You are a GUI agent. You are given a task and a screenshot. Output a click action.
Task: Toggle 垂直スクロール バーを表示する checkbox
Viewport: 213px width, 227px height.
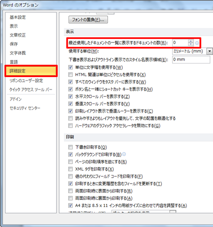[x=70, y=103]
